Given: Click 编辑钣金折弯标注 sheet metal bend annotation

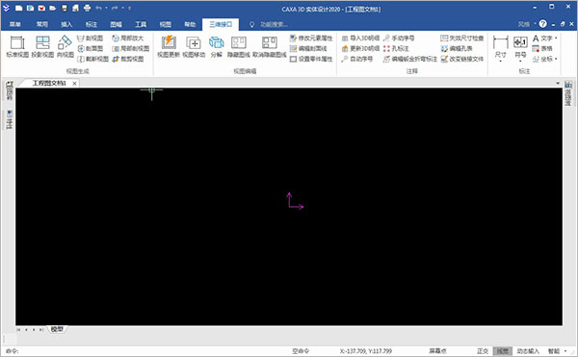Looking at the screenshot, I should 410,59.
